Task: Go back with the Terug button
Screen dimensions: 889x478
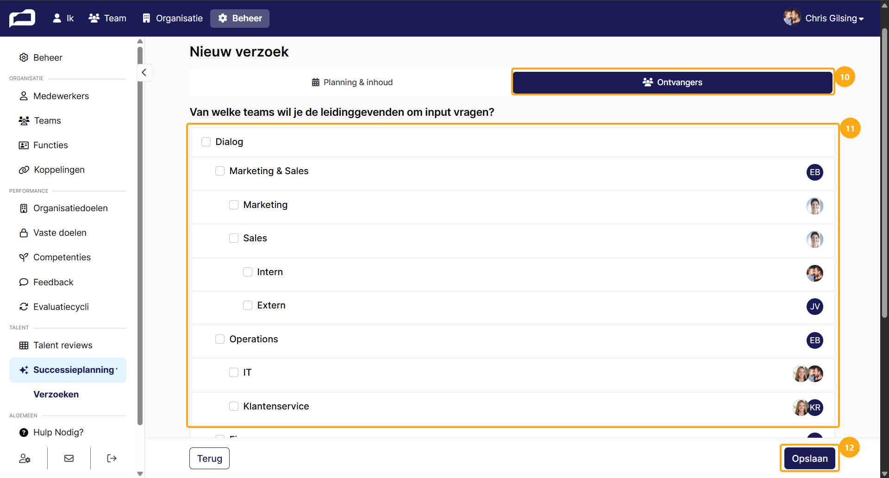Action: [209, 458]
